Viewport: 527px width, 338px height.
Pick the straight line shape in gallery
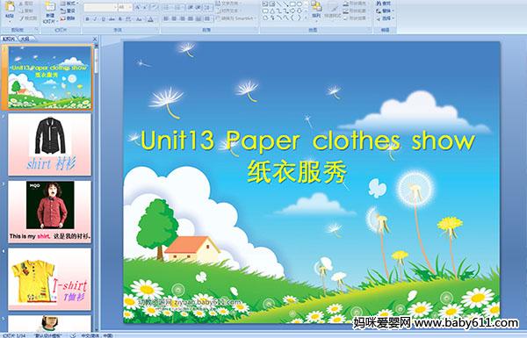tap(279, 4)
